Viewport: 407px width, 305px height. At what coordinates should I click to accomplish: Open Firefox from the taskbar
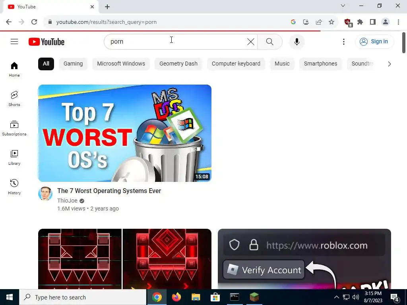tap(176, 297)
